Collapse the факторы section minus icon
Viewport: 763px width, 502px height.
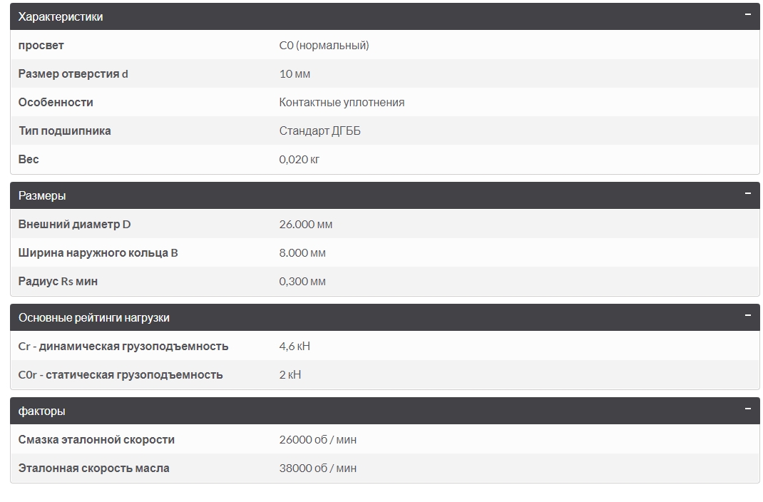point(747,409)
